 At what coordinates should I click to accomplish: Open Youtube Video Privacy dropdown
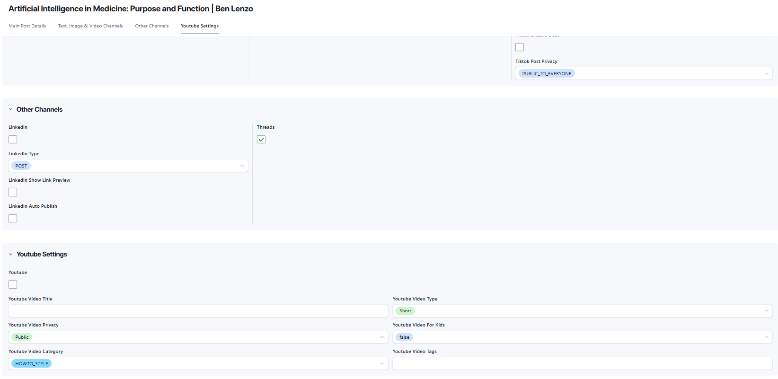[198, 337]
